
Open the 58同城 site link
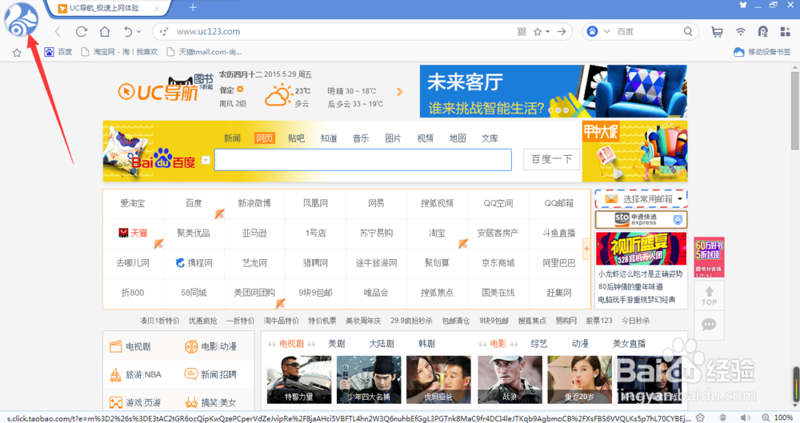point(194,293)
